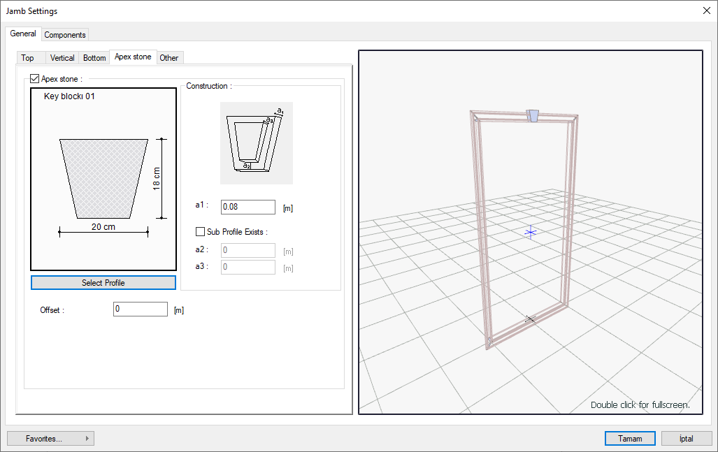
Task: Cancel using the İptal button
Action: pos(686,439)
